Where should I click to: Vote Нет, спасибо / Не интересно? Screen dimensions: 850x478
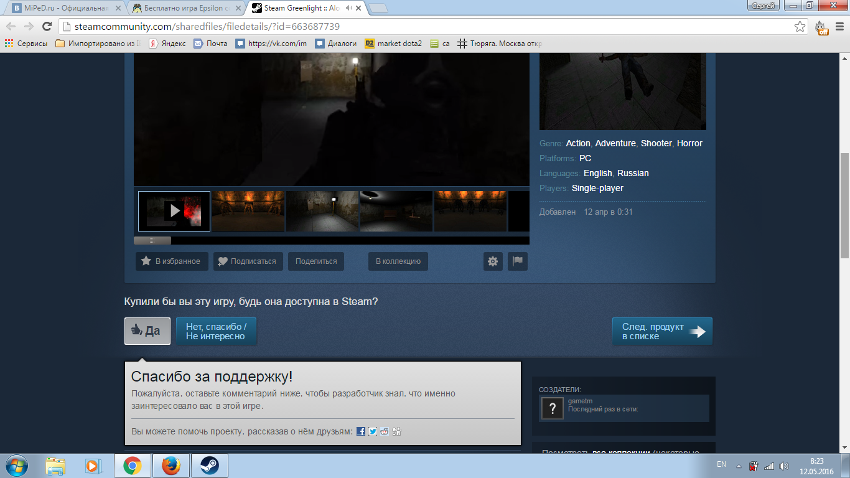(216, 331)
